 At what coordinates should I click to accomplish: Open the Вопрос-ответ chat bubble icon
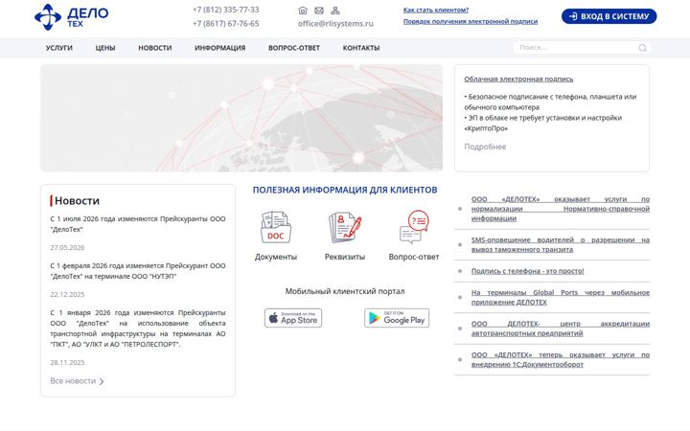tap(414, 227)
